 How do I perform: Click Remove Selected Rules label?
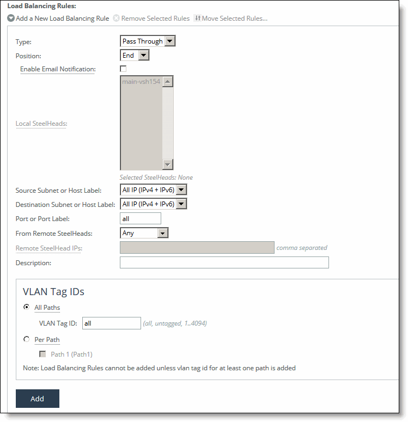pos(155,19)
